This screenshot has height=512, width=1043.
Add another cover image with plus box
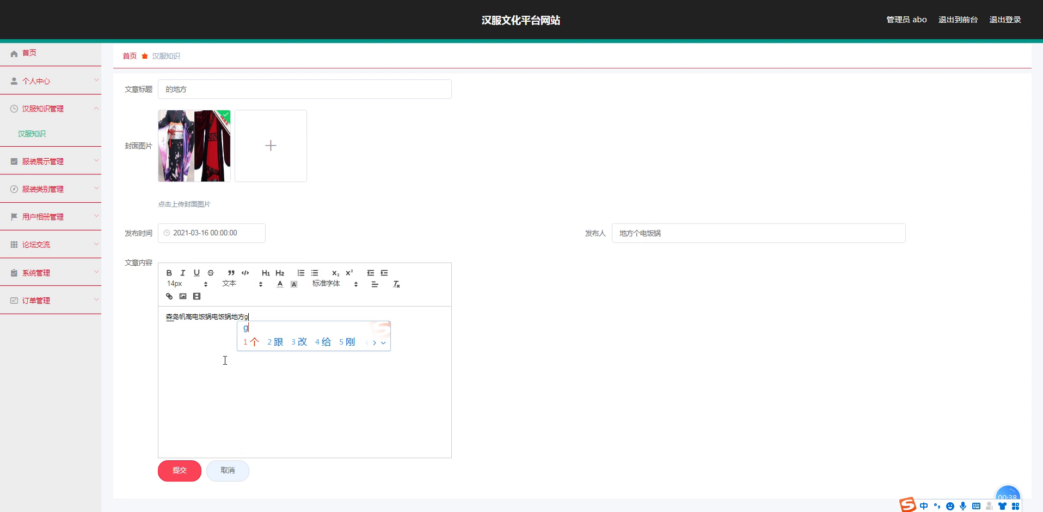[271, 146]
